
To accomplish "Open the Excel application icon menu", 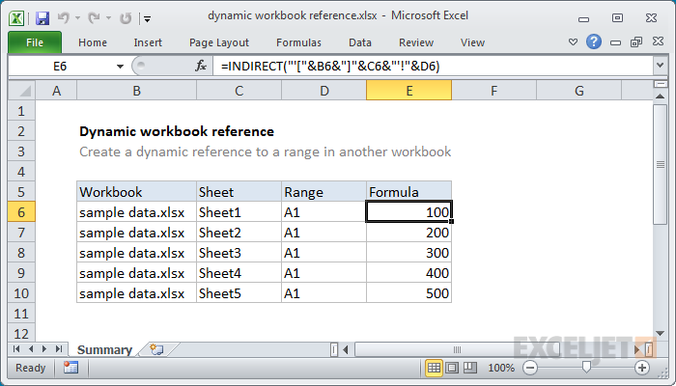I will pos(16,18).
